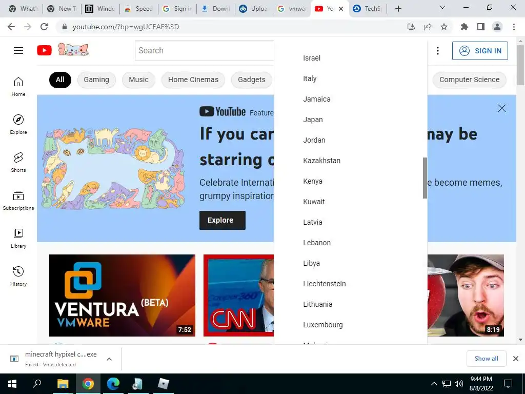Screen dimensions: 525x394
Task: Select the Computer Science filter chip
Action: coord(469,80)
